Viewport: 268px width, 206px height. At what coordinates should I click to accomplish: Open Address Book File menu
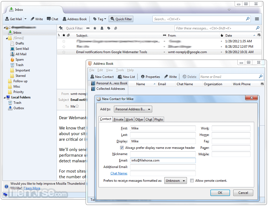(92, 70)
